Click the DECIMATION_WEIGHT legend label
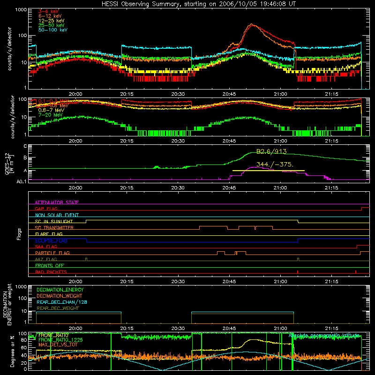Viewport: 375px width, 375px height. click(x=60, y=296)
